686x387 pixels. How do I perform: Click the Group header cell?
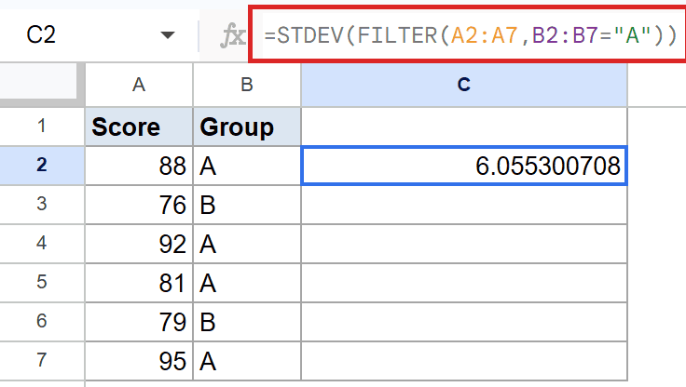coord(247,127)
